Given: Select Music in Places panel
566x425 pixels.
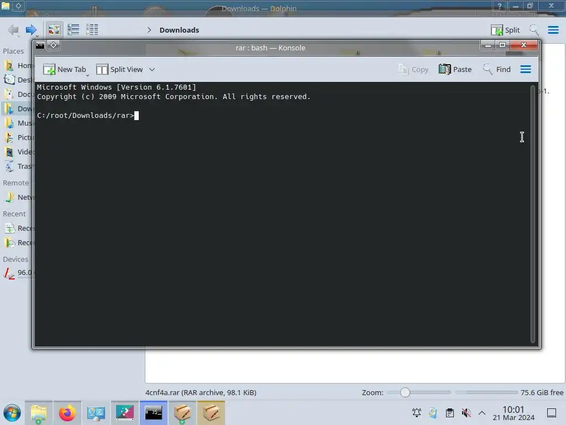Looking at the screenshot, I should (x=18, y=123).
